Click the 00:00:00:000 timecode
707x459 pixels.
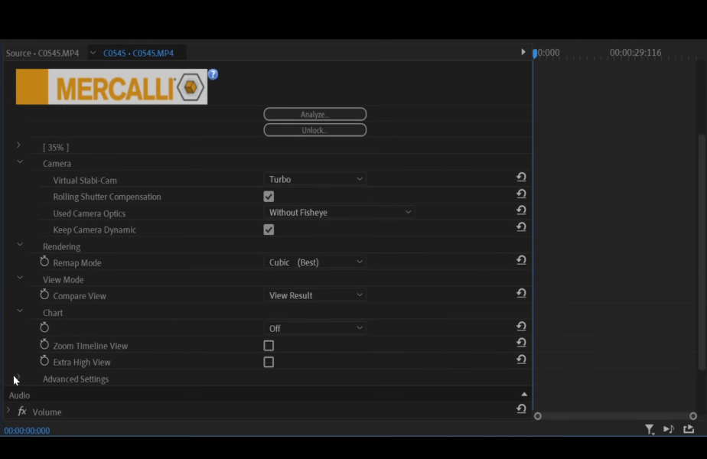pos(27,431)
